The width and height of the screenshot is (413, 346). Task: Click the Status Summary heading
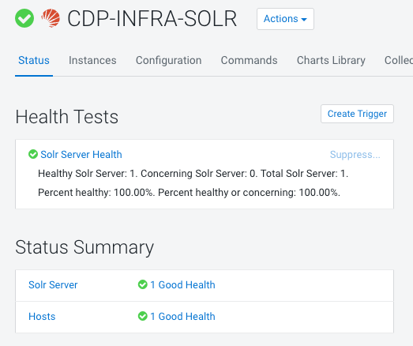84,247
